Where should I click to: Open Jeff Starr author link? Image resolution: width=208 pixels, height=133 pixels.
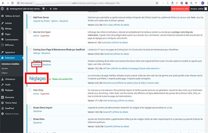tap(107, 69)
